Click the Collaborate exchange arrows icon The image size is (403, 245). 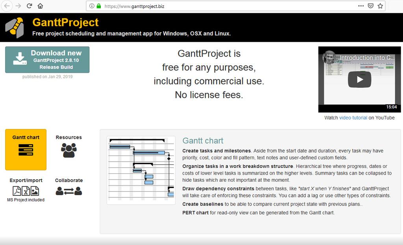coord(68,191)
